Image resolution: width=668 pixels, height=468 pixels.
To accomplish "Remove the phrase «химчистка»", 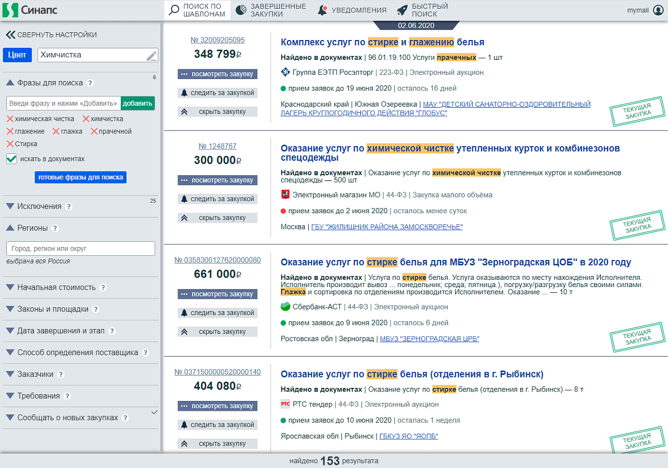I will coord(86,119).
